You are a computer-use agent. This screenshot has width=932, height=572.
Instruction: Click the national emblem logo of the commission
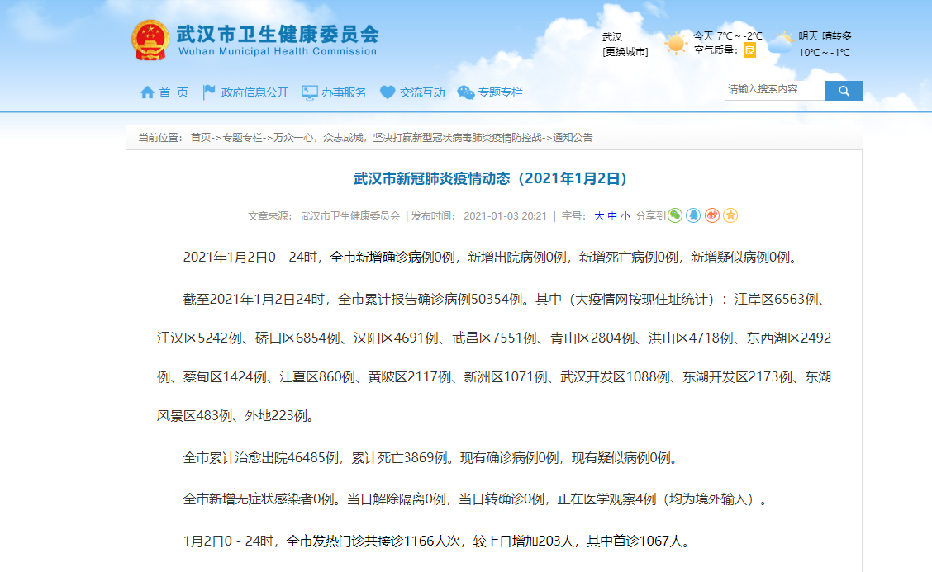[150, 40]
